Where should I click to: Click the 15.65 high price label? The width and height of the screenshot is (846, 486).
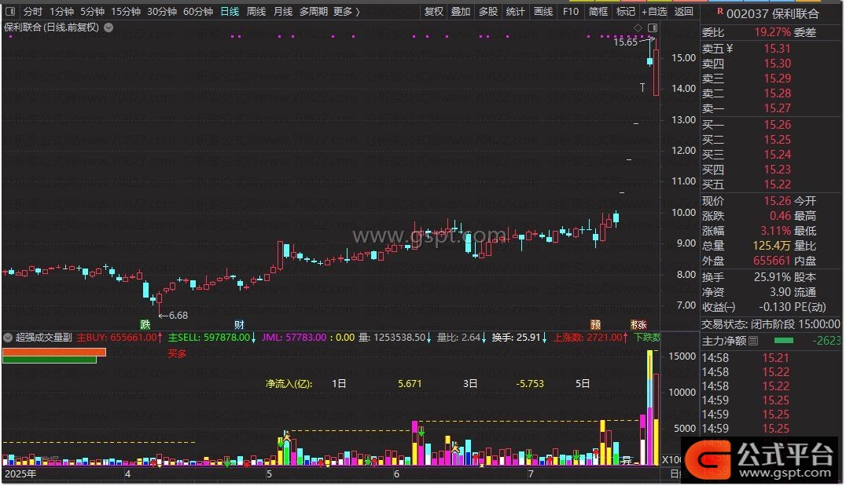click(x=625, y=42)
